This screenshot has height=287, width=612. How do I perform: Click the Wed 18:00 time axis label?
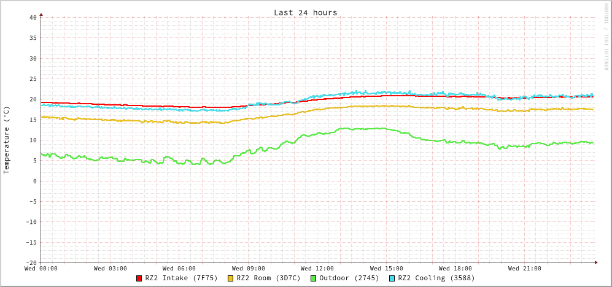point(455,269)
